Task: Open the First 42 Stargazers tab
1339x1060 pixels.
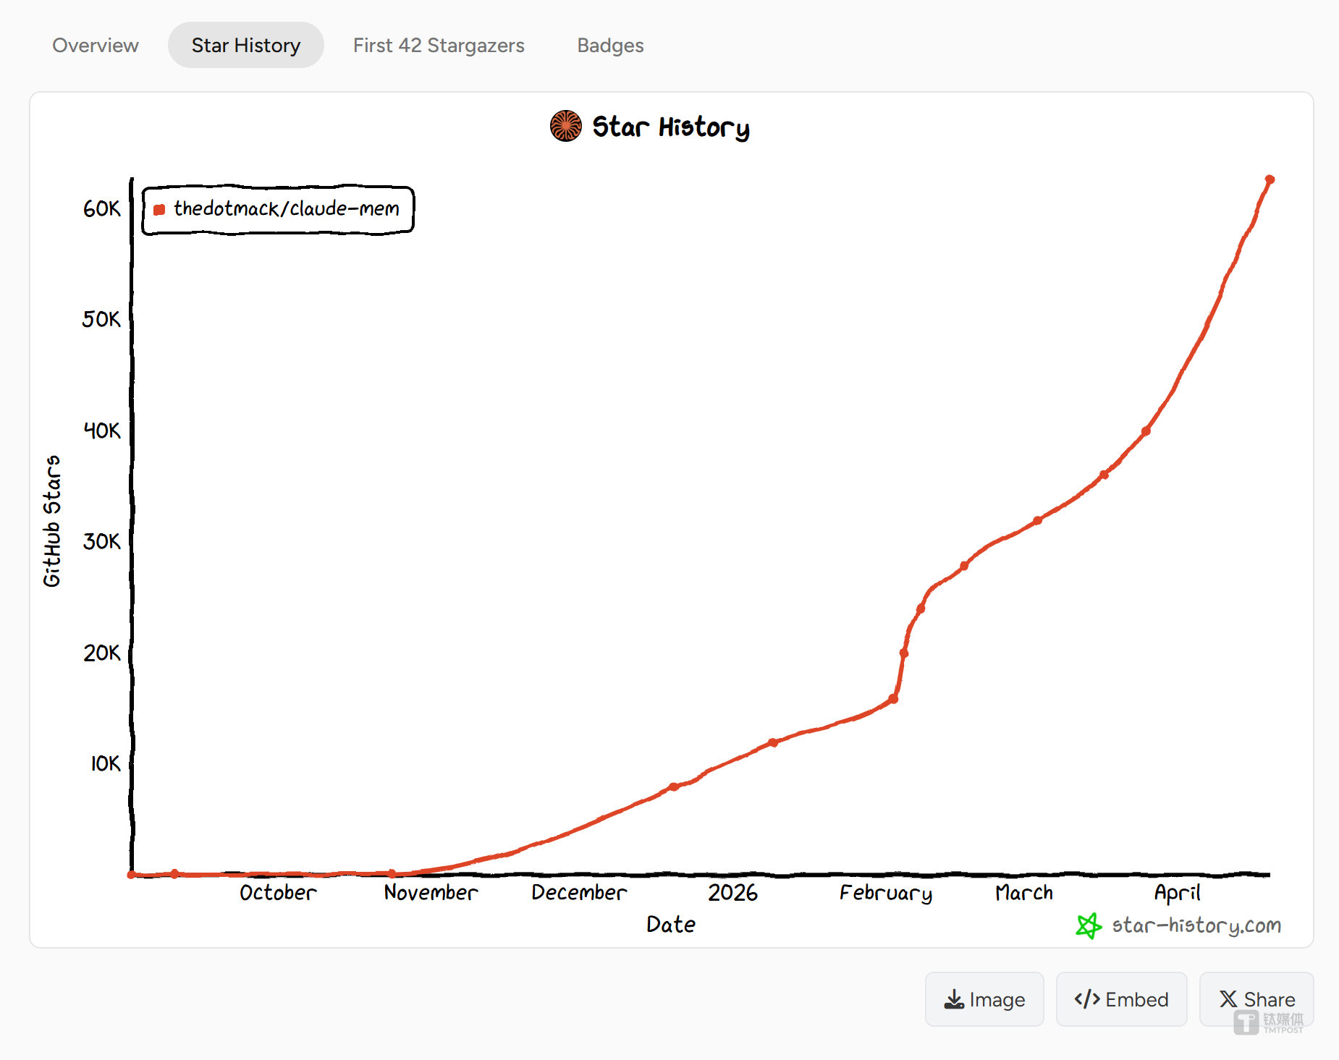Action: click(x=439, y=45)
